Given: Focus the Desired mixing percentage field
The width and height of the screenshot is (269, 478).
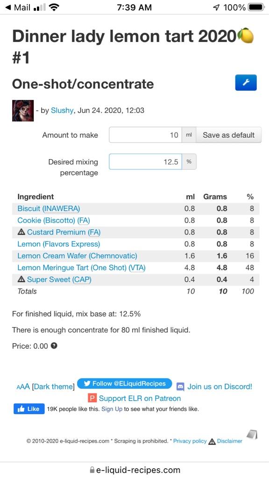Looking at the screenshot, I should [146, 162].
